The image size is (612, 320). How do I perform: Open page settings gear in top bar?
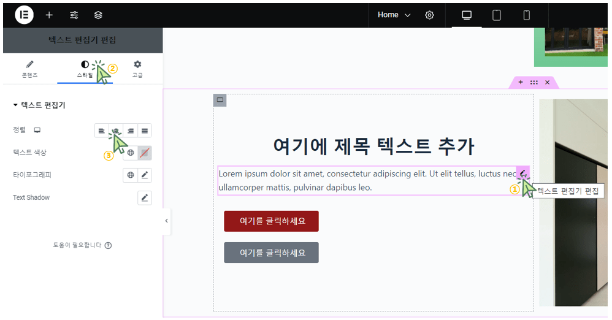tap(429, 15)
